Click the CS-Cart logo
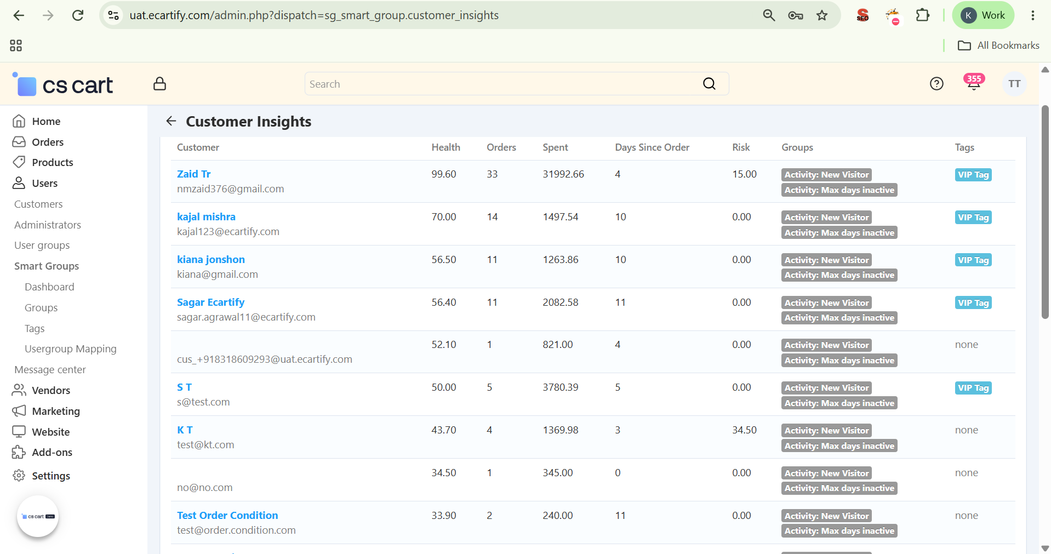Viewport: 1051px width, 554px height. (x=62, y=84)
